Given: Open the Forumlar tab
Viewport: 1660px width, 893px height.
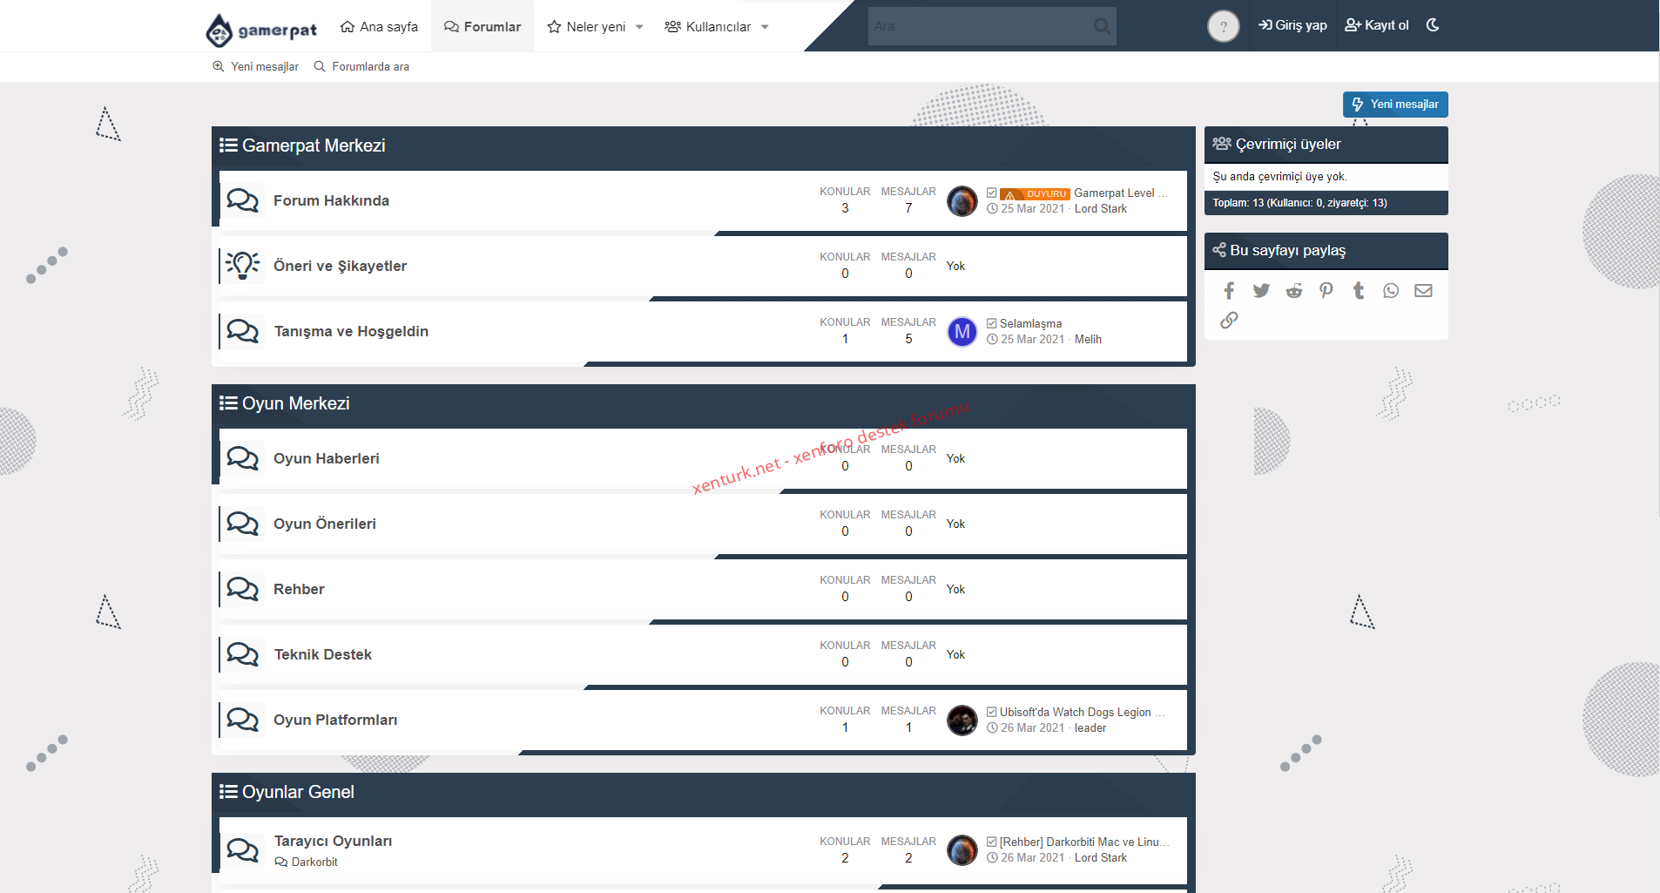Looking at the screenshot, I should (482, 27).
